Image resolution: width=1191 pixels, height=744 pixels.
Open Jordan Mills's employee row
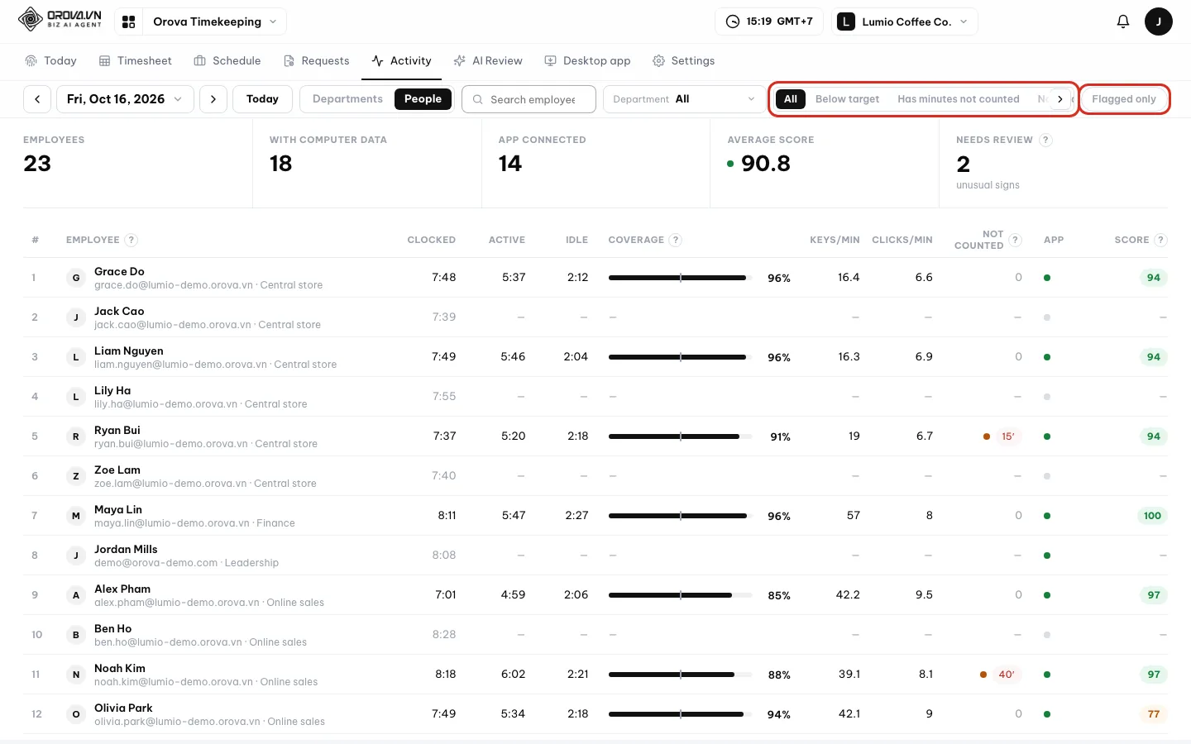[595, 556]
